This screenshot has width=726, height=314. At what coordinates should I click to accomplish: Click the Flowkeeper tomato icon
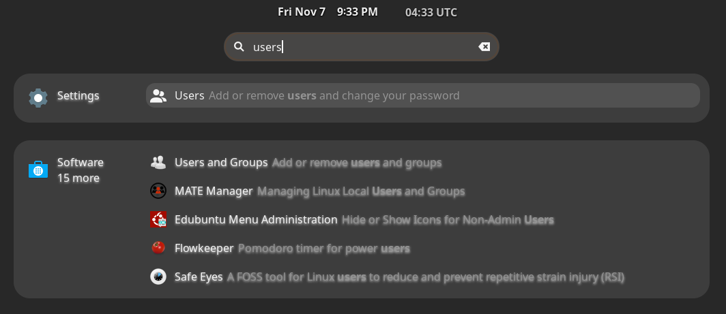click(x=158, y=249)
